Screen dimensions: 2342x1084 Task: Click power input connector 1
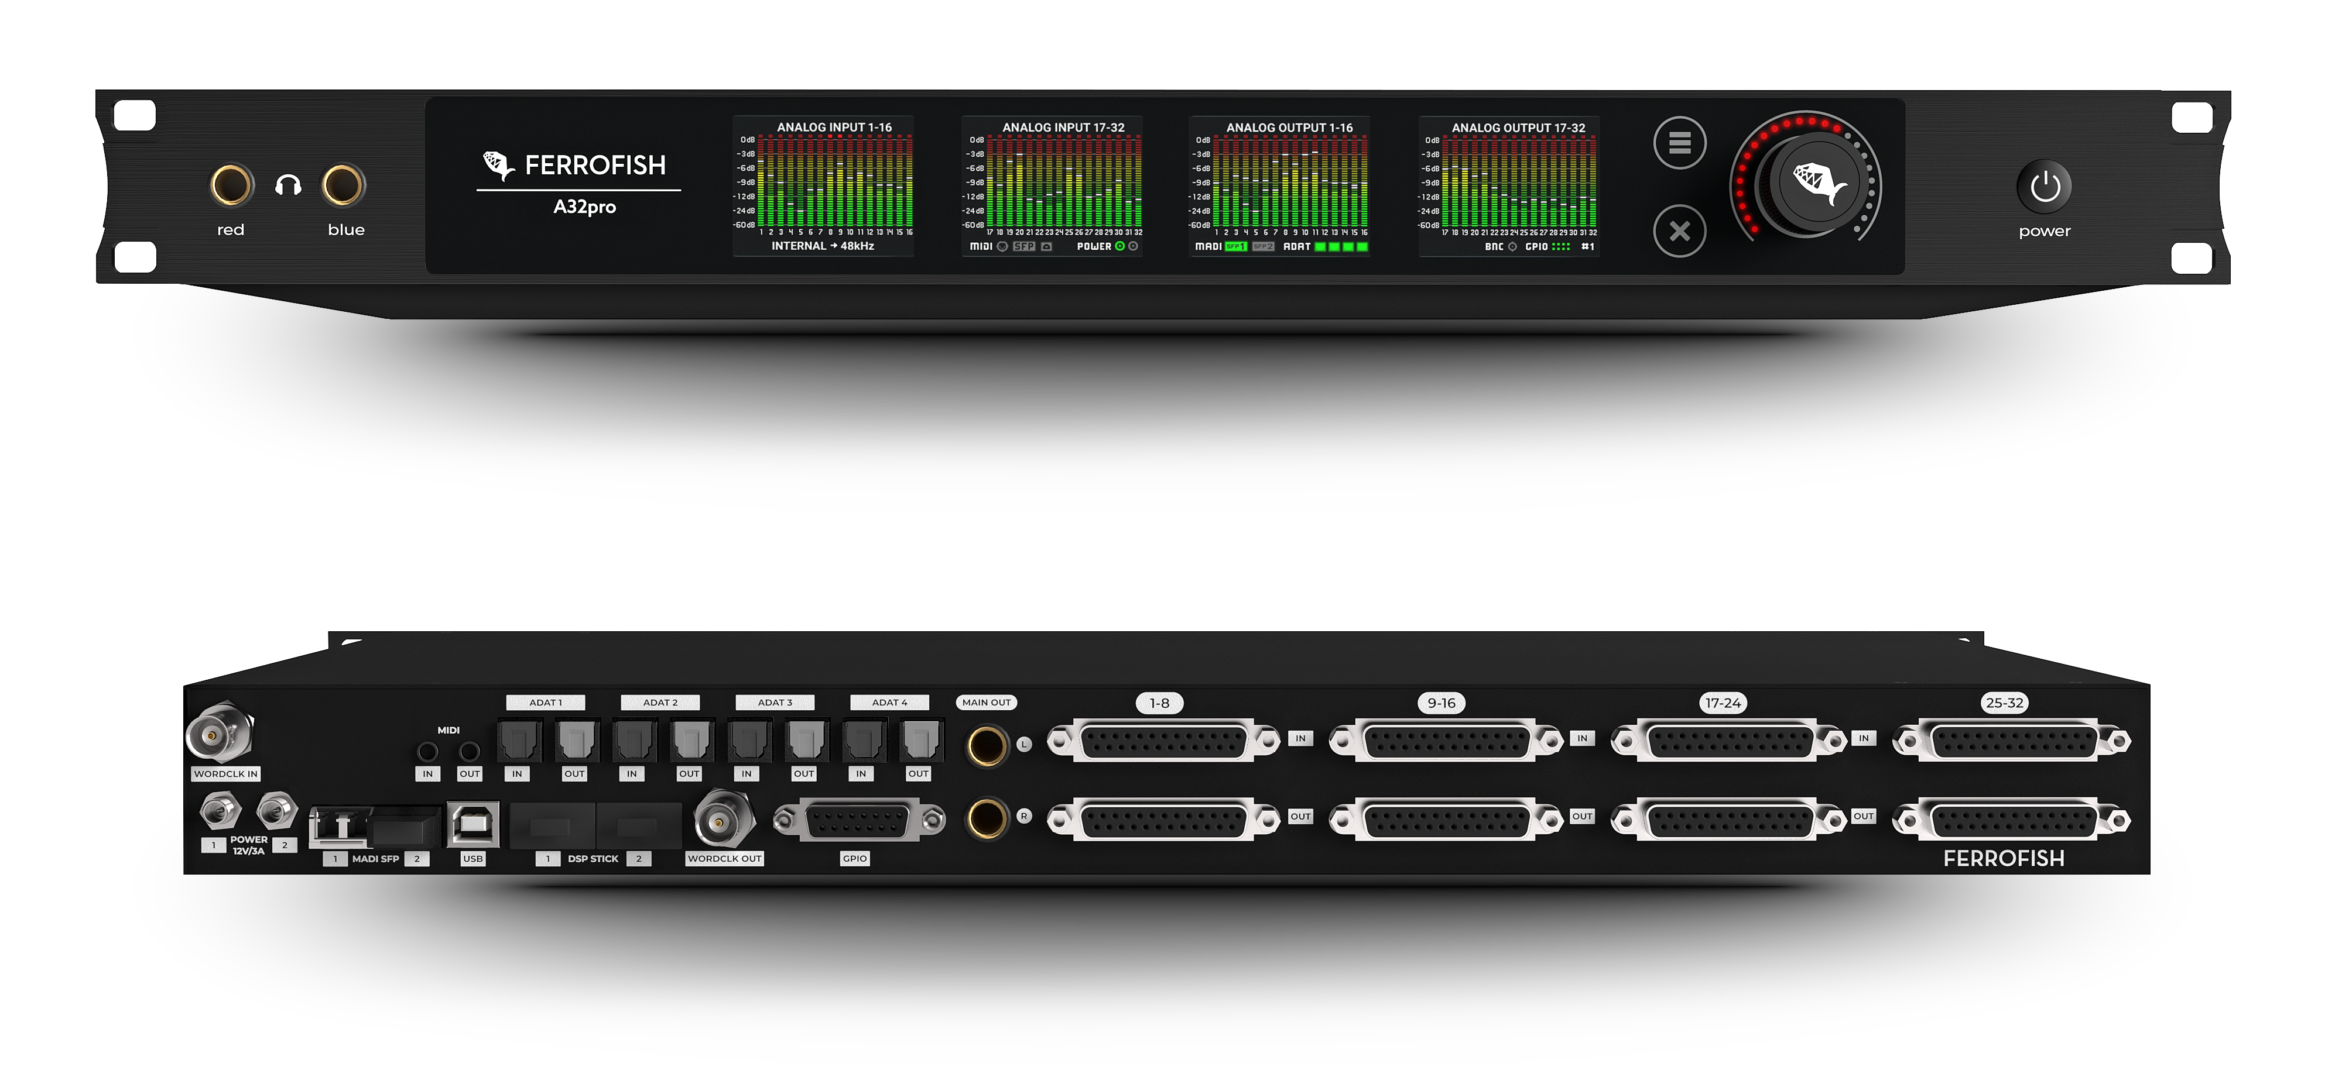tap(220, 810)
